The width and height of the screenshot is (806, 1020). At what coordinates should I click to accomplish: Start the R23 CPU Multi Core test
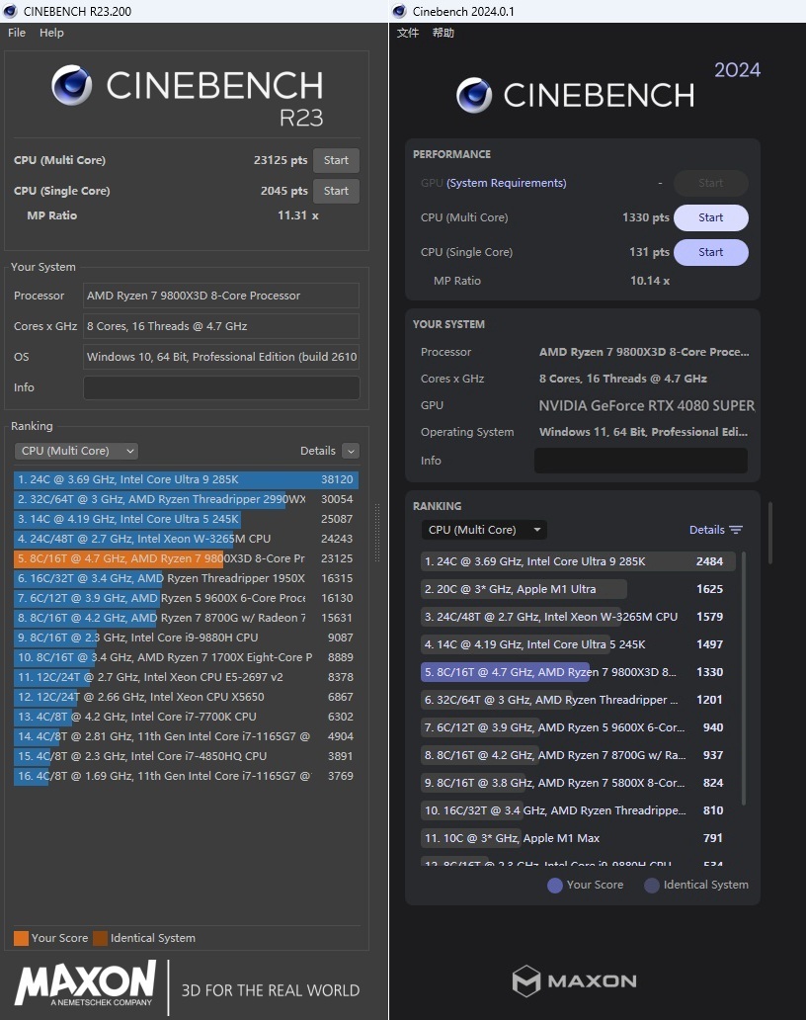[x=336, y=160]
